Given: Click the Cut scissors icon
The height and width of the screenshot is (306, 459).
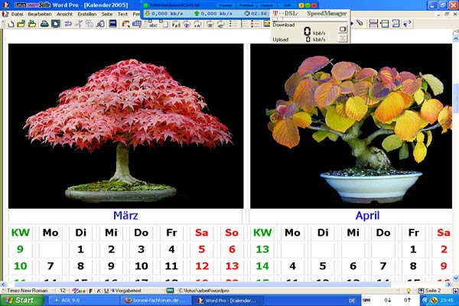Looking at the screenshot, I should click(x=79, y=24).
